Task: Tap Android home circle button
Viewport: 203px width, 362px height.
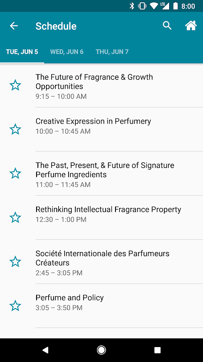Action: click(101, 350)
